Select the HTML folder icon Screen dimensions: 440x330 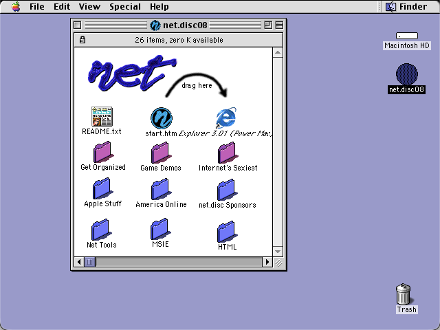coord(227,232)
